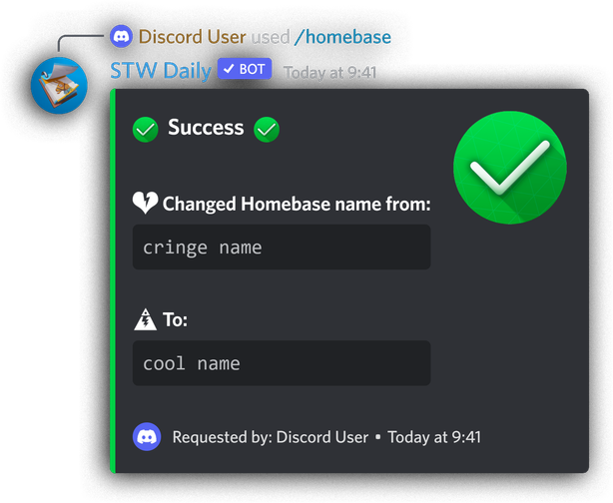Screen dimensions: 613x503
Task: Click the 'Changed Homebase name from:' heading
Action: (297, 204)
